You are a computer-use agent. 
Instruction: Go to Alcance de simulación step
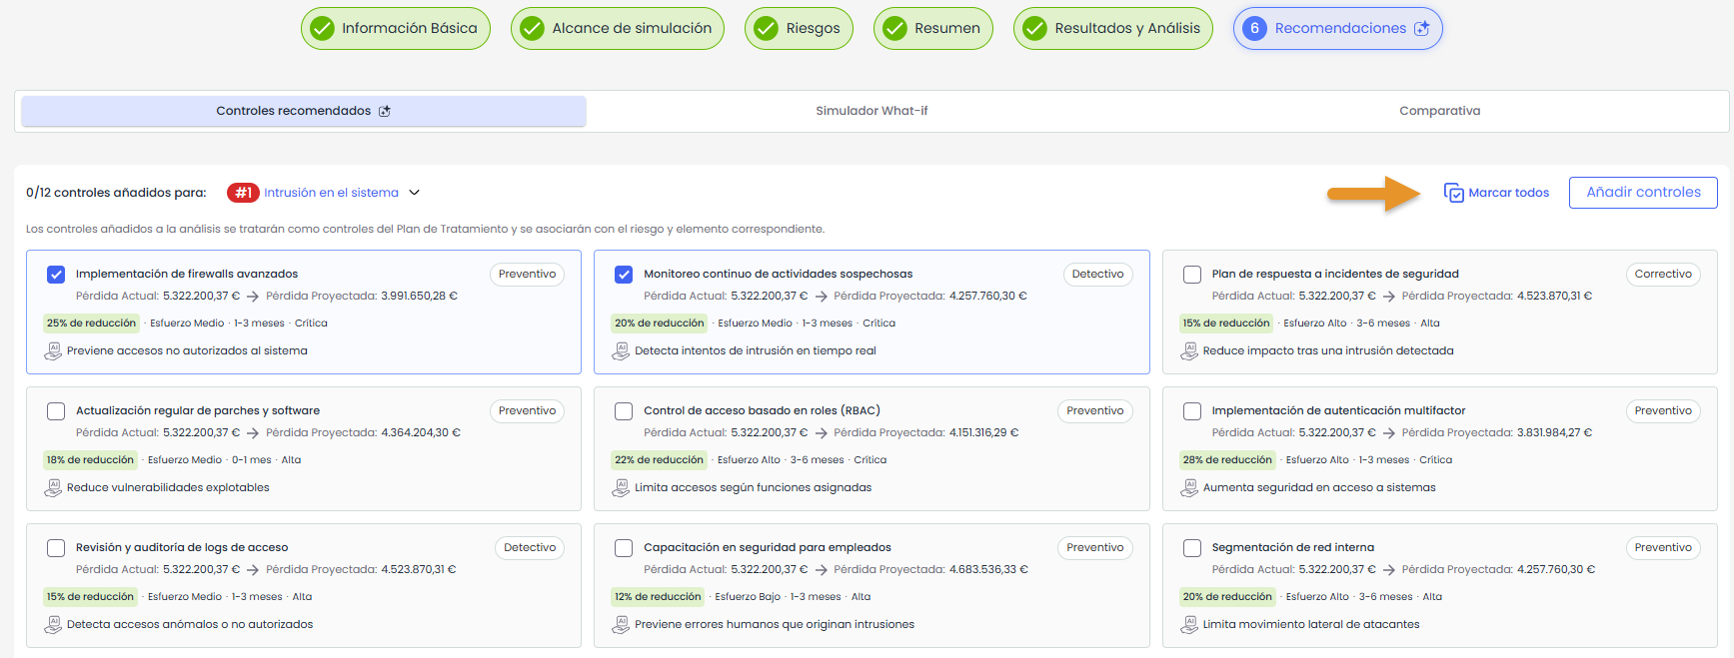point(618,28)
